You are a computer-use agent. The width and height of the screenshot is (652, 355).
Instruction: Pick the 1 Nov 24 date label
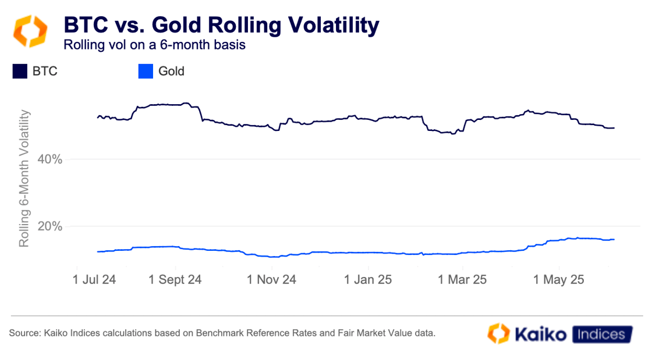(x=271, y=279)
